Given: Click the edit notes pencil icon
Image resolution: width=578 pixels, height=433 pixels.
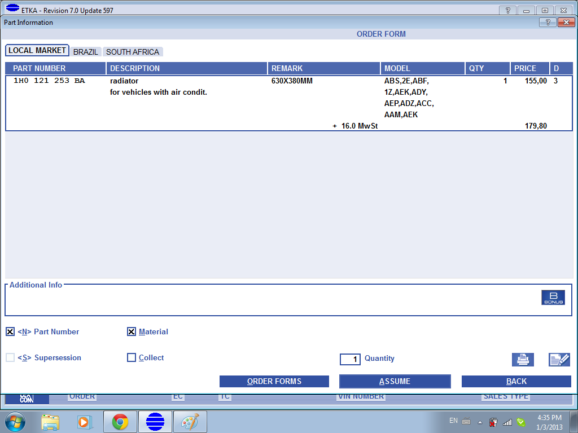Looking at the screenshot, I should pyautogui.click(x=559, y=359).
